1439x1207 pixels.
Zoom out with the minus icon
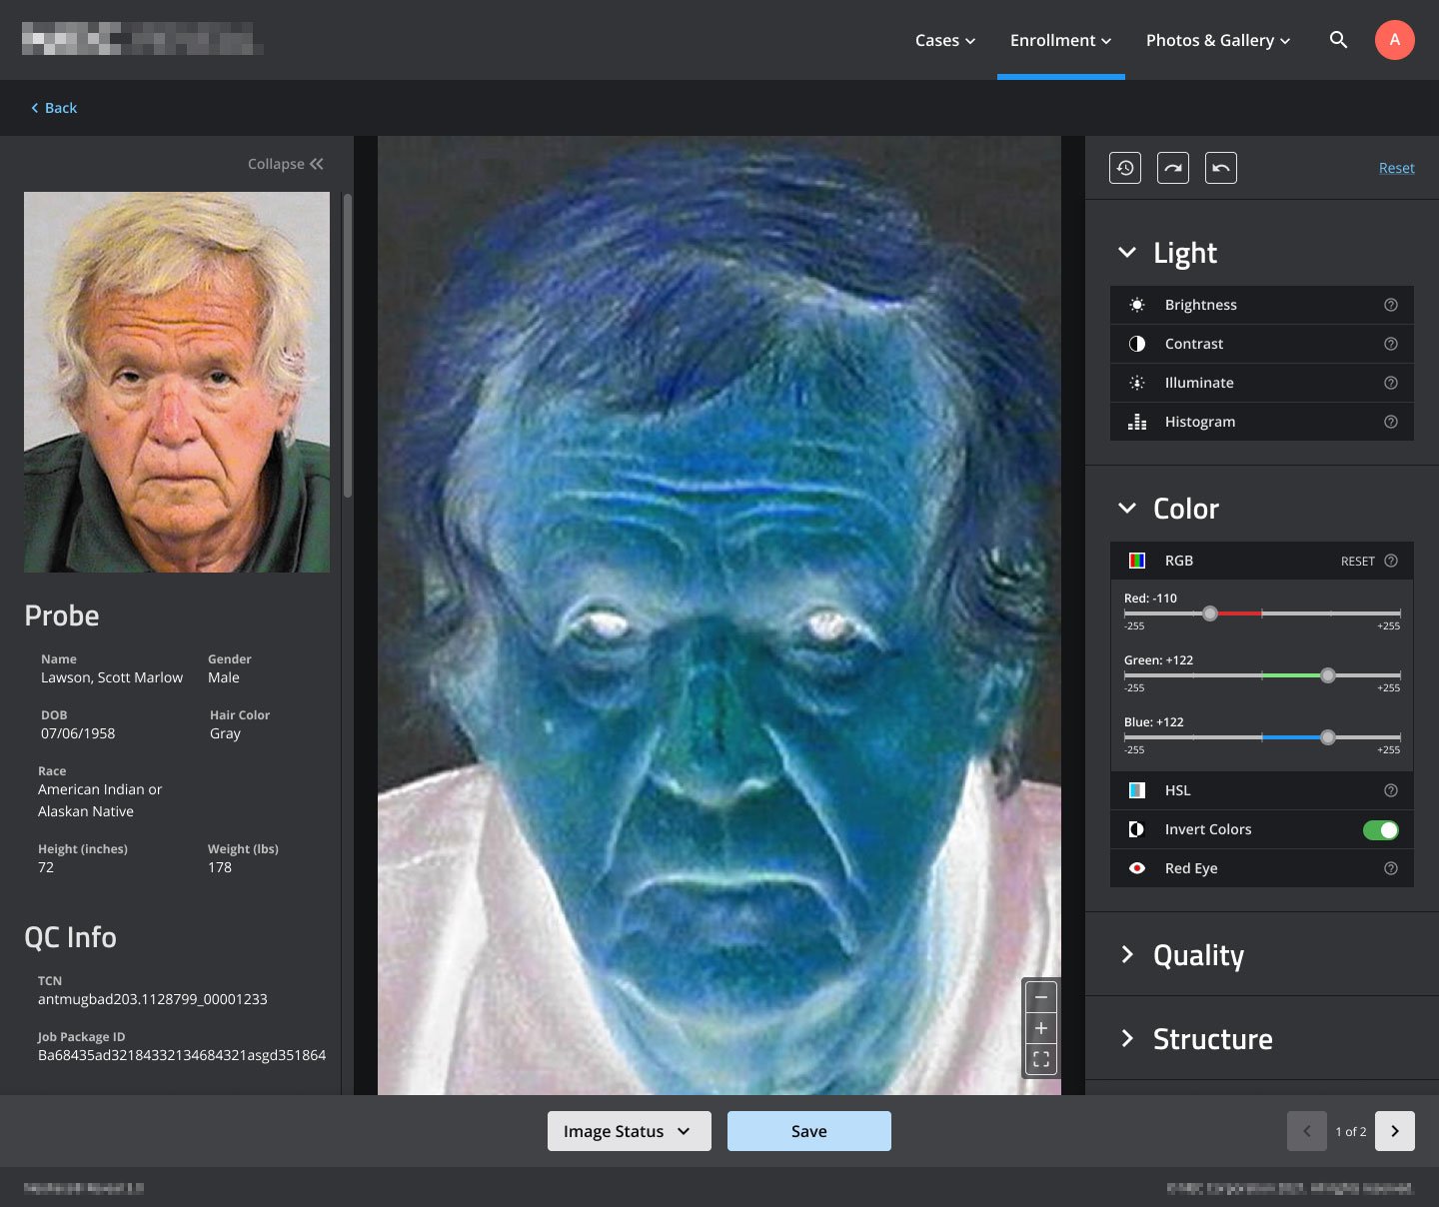click(x=1041, y=997)
